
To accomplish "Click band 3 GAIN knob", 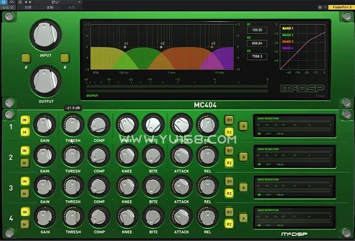I will point(45,186).
